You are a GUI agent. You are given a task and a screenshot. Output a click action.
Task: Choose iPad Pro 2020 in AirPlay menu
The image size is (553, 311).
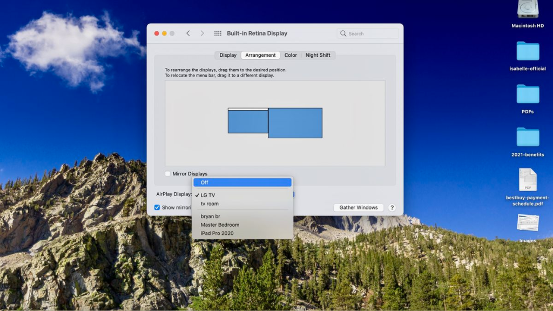pyautogui.click(x=242, y=233)
